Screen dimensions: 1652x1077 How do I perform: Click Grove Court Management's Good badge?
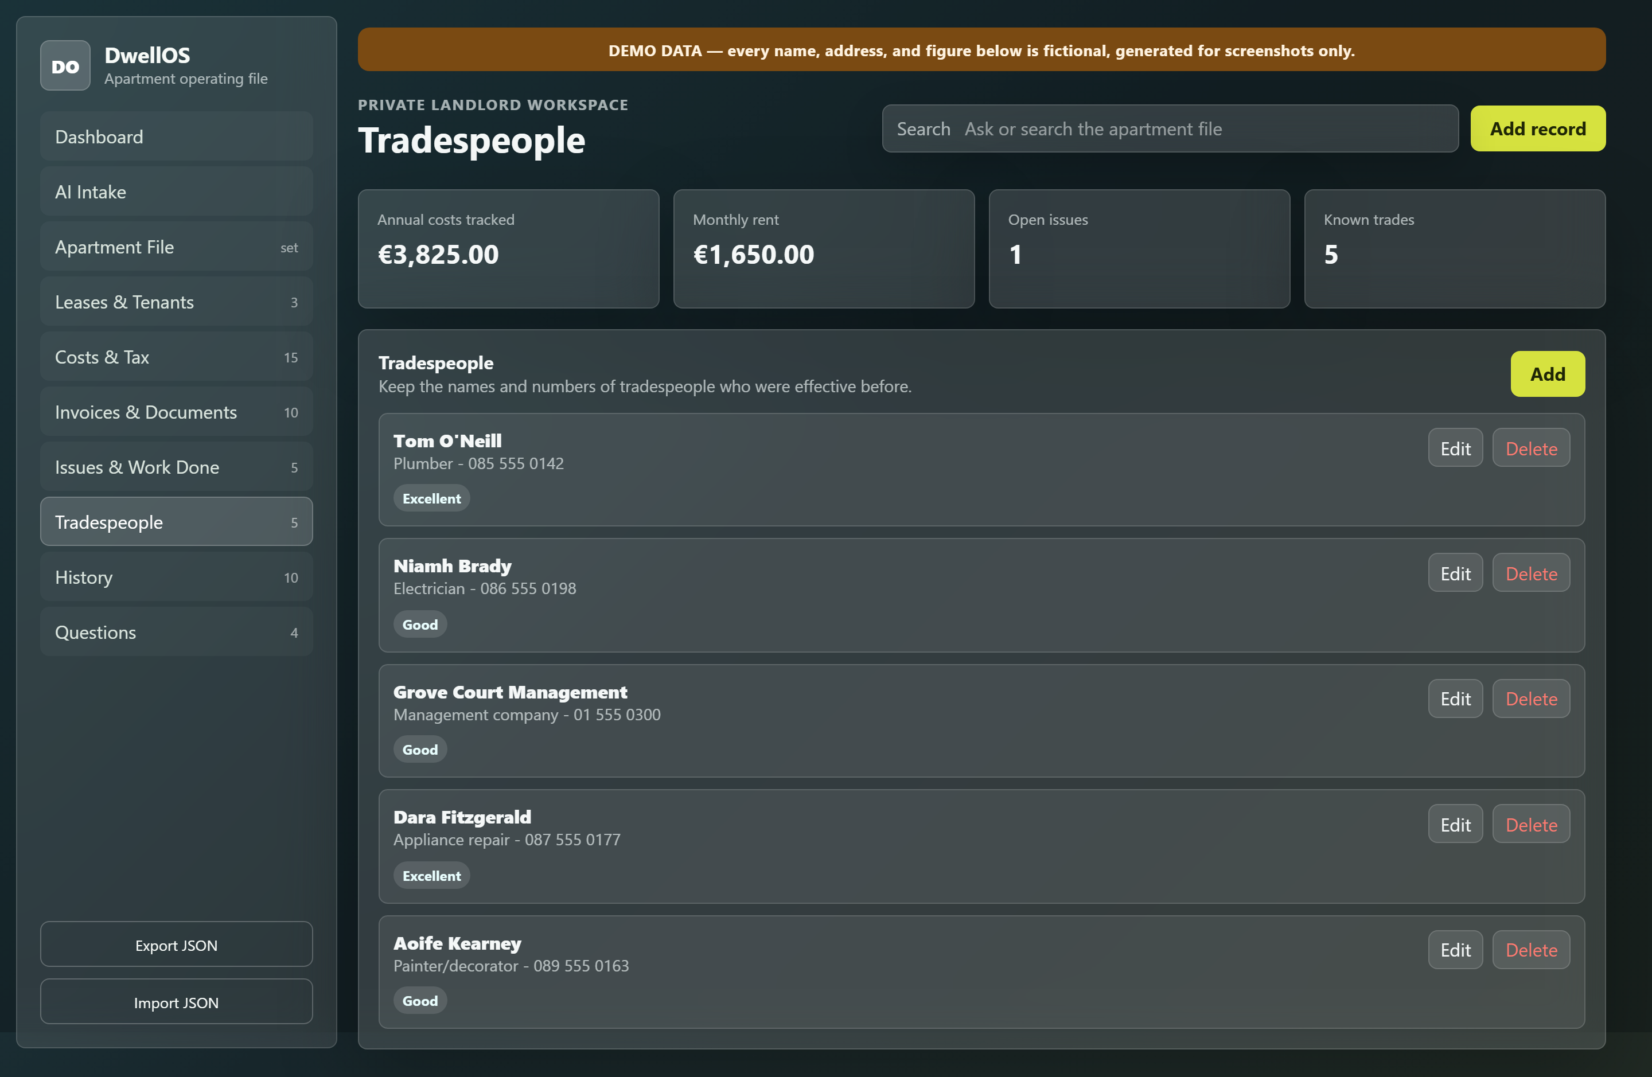tap(420, 750)
